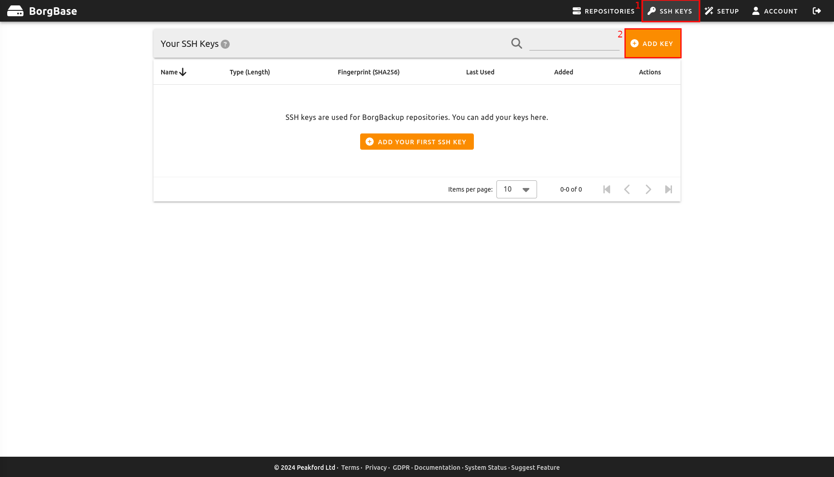This screenshot has height=477, width=834.
Task: Open the Setup section
Action: click(x=722, y=10)
